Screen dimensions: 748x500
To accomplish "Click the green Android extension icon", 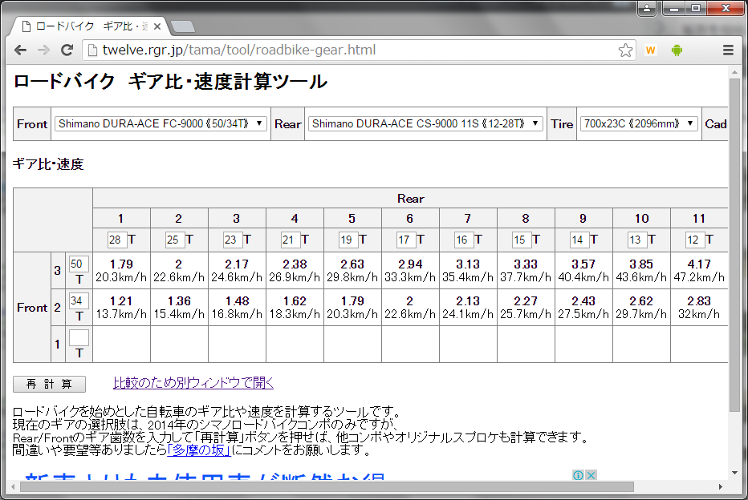I will coord(677,50).
